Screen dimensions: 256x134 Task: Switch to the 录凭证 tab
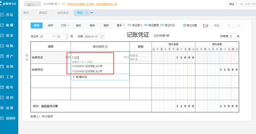pos(43,13)
